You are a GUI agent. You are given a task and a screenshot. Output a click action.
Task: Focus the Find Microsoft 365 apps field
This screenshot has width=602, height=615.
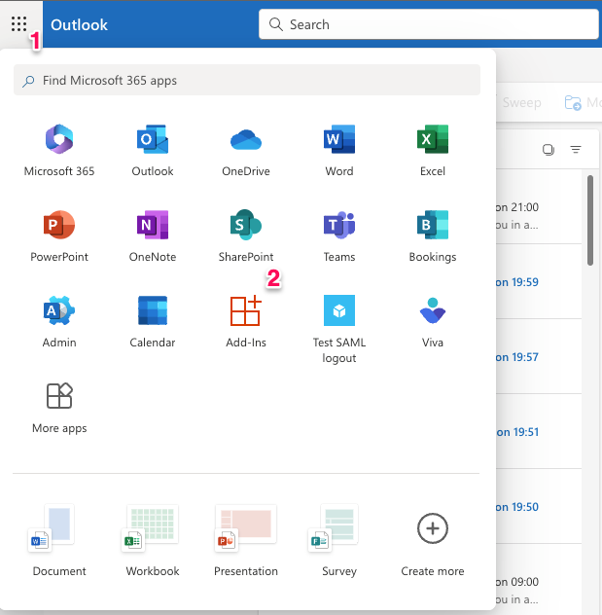point(247,80)
